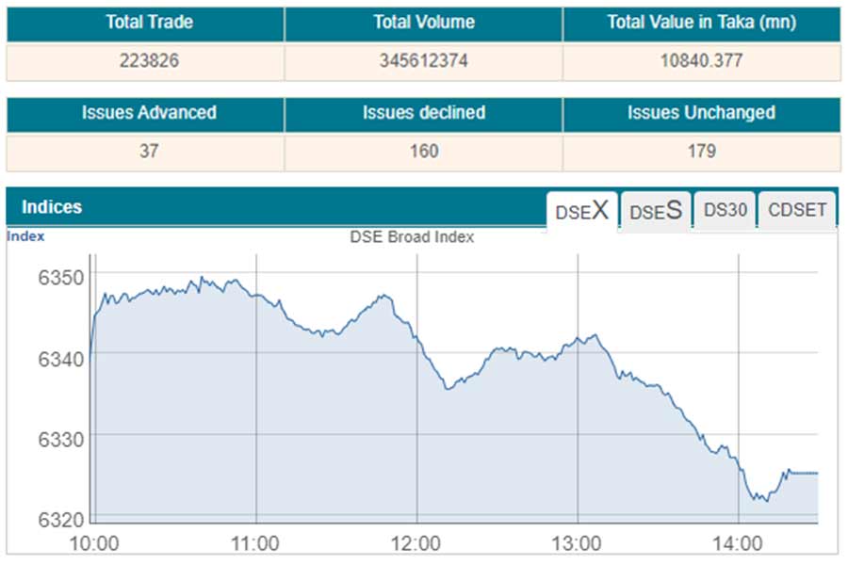Select the DS30 tab
848x565 pixels.
(725, 211)
